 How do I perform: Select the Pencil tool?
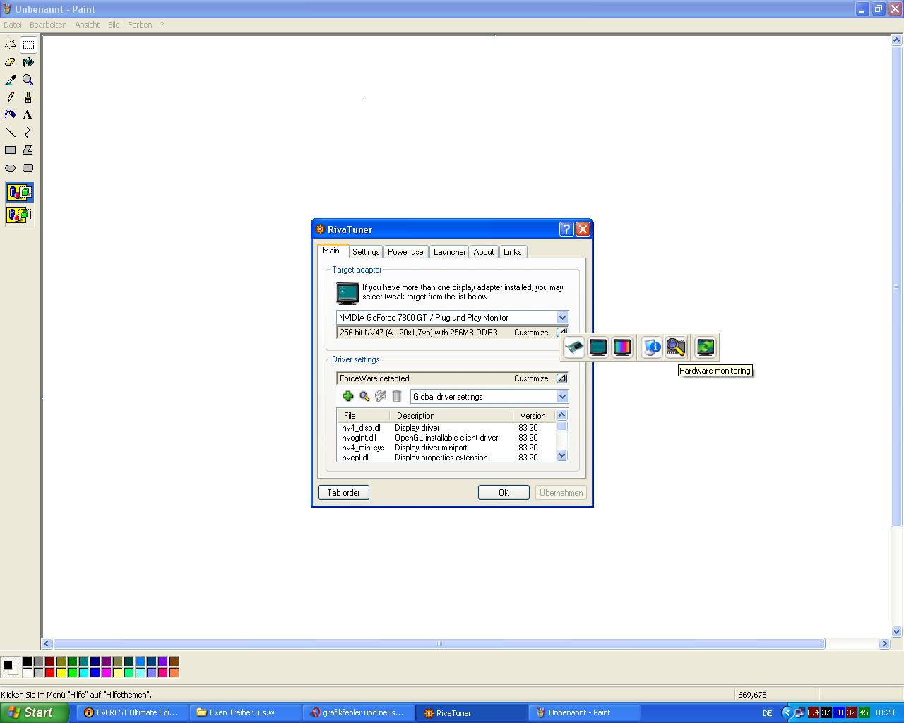point(11,97)
